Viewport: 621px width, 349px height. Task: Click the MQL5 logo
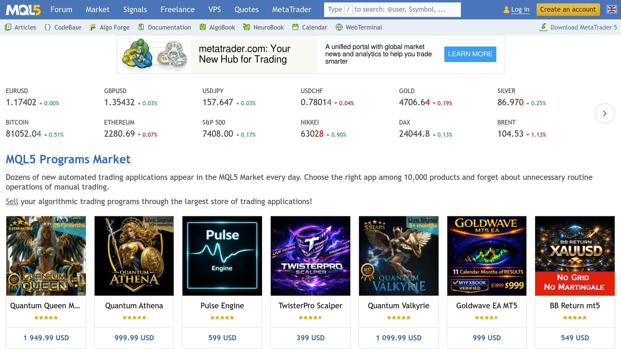[23, 10]
